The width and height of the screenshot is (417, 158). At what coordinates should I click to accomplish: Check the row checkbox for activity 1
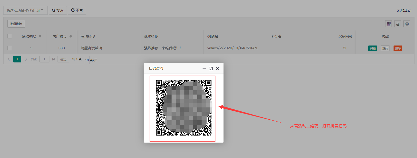[x=10, y=48]
